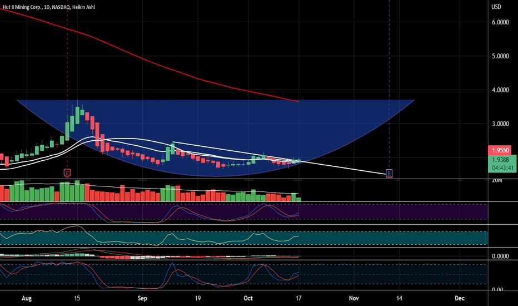The height and width of the screenshot is (306, 518).
Task: Click the Nov label on time axis
Action: click(354, 298)
